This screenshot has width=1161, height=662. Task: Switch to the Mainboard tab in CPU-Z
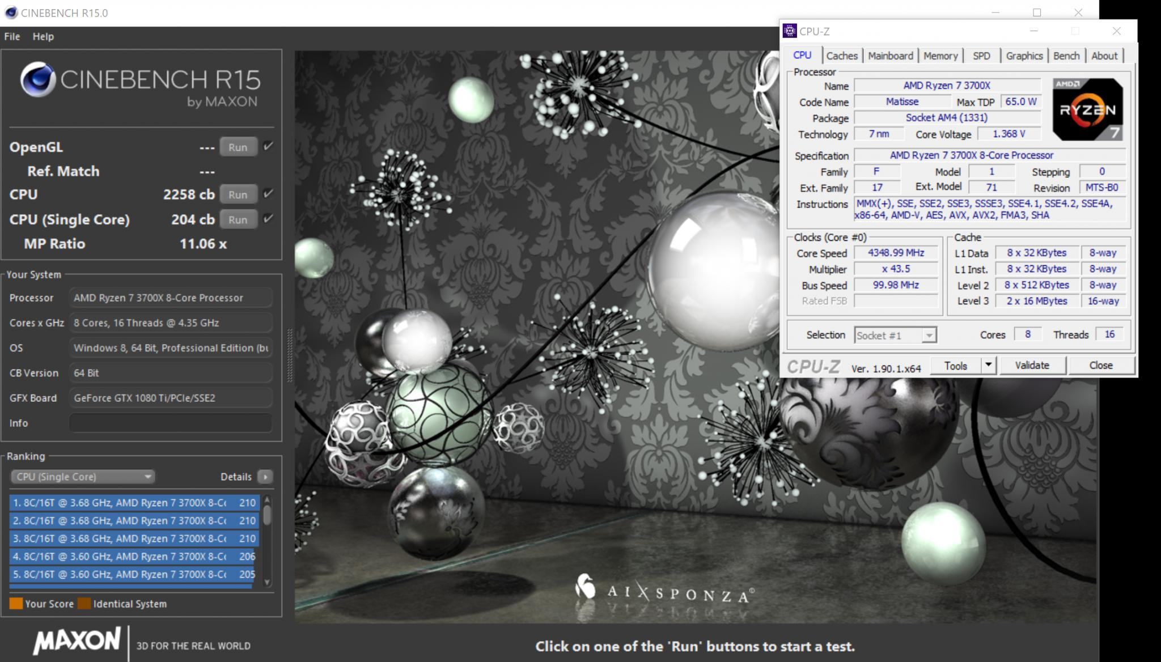click(x=891, y=56)
